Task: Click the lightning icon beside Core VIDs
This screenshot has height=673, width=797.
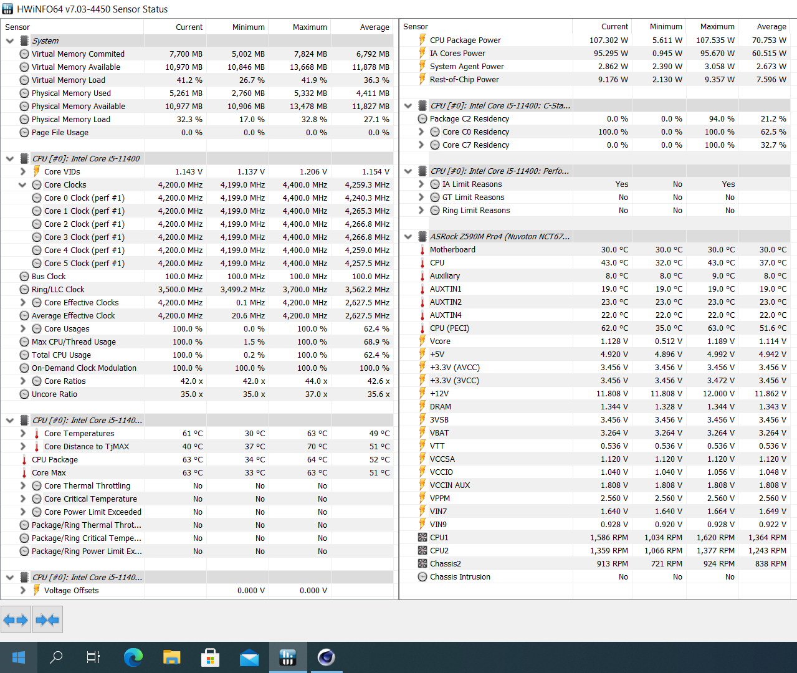Action: click(x=37, y=171)
